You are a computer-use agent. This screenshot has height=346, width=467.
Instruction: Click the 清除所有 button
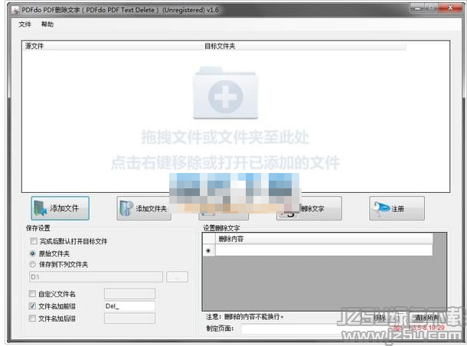426,318
